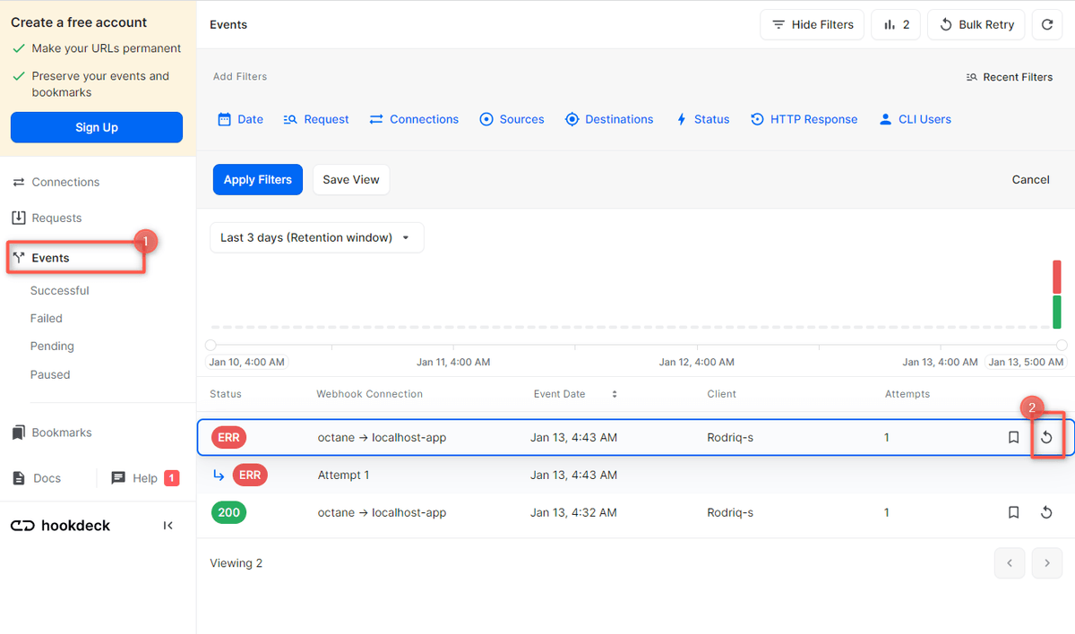Bookmark the 200 status event row
The height and width of the screenshot is (634, 1075).
(x=1013, y=513)
